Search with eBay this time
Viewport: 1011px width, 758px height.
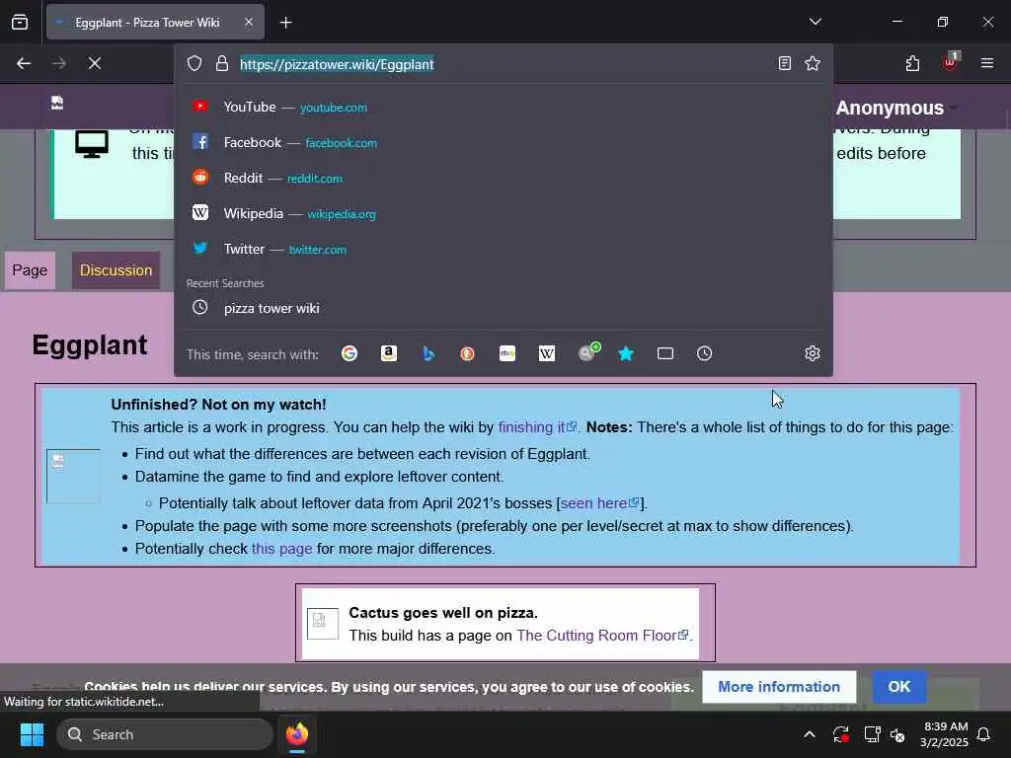coord(507,353)
